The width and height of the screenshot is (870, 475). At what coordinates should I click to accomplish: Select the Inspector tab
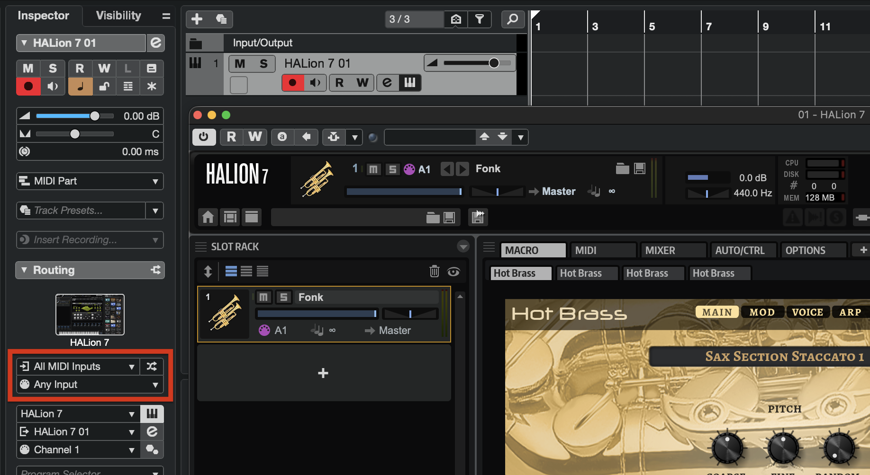click(43, 16)
